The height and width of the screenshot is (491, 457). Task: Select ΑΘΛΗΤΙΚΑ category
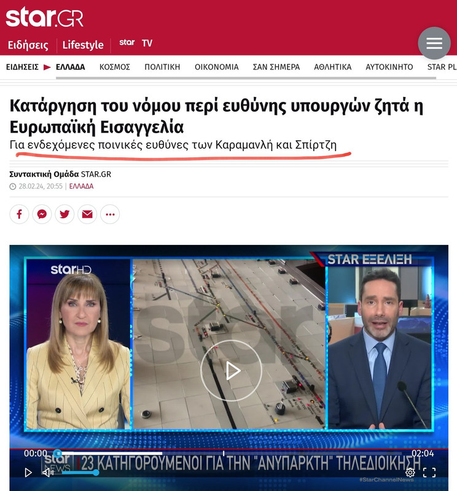click(x=333, y=67)
